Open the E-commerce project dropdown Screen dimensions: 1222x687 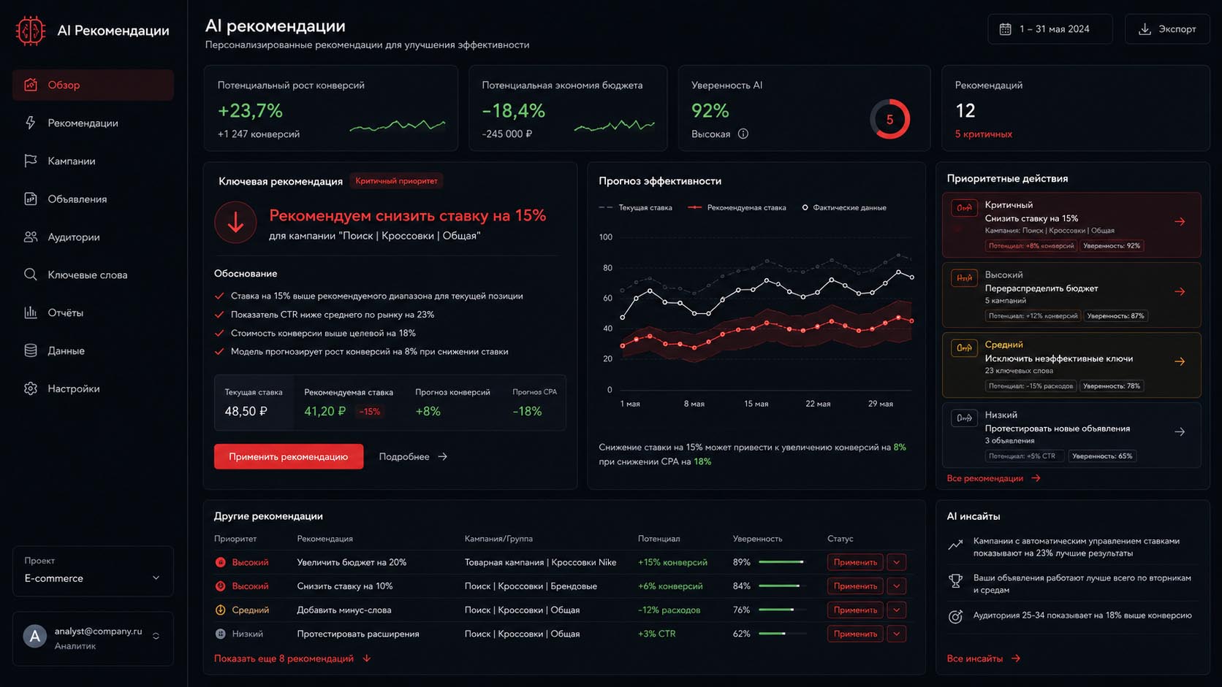(93, 571)
